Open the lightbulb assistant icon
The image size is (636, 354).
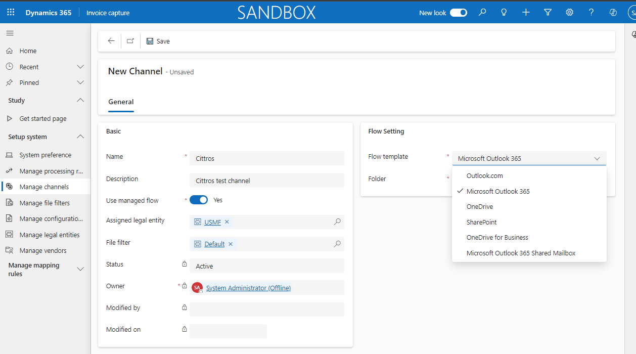click(504, 13)
